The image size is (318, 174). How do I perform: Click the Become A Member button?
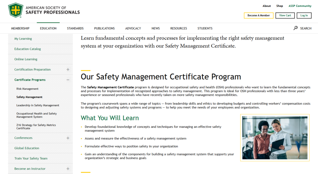pos(259,15)
